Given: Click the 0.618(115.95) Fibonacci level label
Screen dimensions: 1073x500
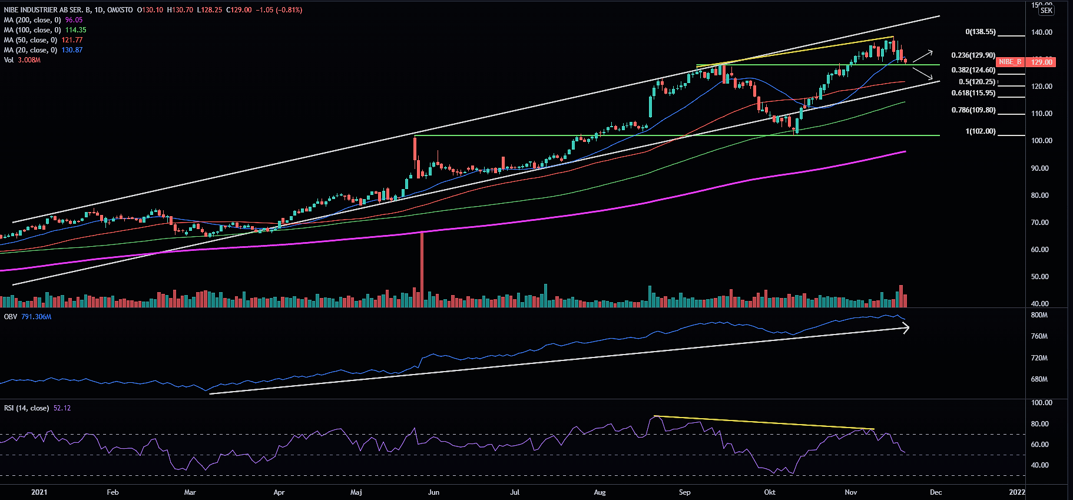Looking at the screenshot, I should (x=973, y=93).
